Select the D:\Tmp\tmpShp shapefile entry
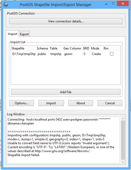131x170 pixels. pyautogui.click(x=24, y=54)
